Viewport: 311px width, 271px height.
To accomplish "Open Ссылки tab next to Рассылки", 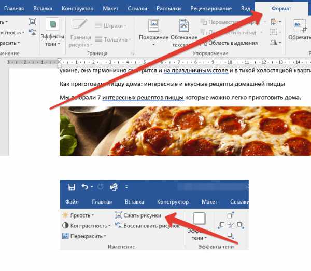I will (x=137, y=8).
